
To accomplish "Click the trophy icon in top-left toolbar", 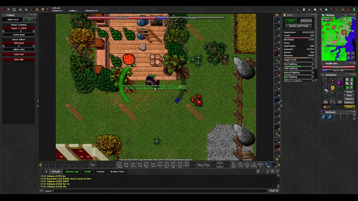I will tap(43, 9).
